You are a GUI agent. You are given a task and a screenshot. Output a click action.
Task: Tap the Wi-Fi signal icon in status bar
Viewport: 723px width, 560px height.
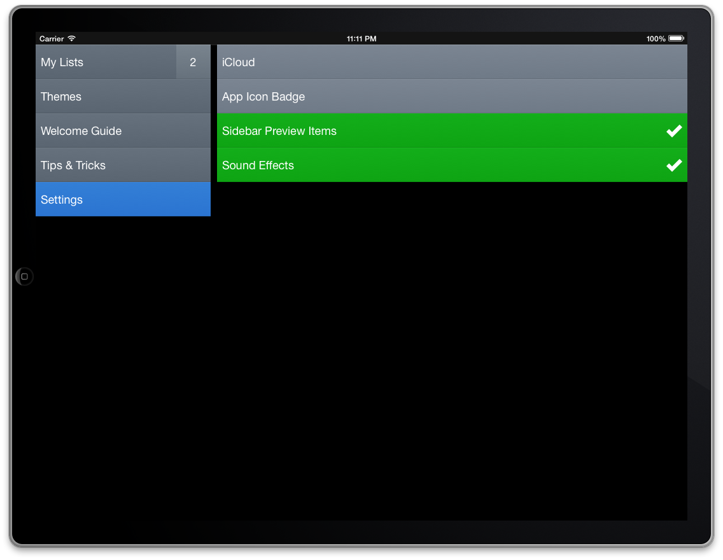pos(71,39)
